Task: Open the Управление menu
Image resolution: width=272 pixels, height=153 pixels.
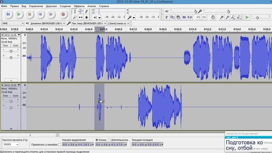Action: click(x=36, y=6)
